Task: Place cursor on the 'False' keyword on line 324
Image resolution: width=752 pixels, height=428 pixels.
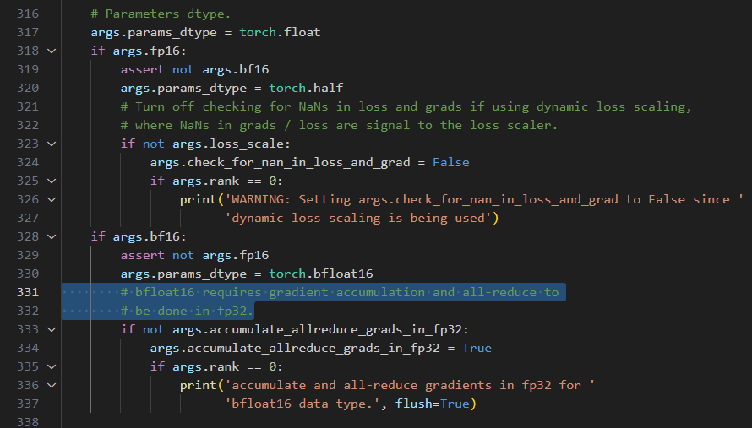Action: pos(450,162)
